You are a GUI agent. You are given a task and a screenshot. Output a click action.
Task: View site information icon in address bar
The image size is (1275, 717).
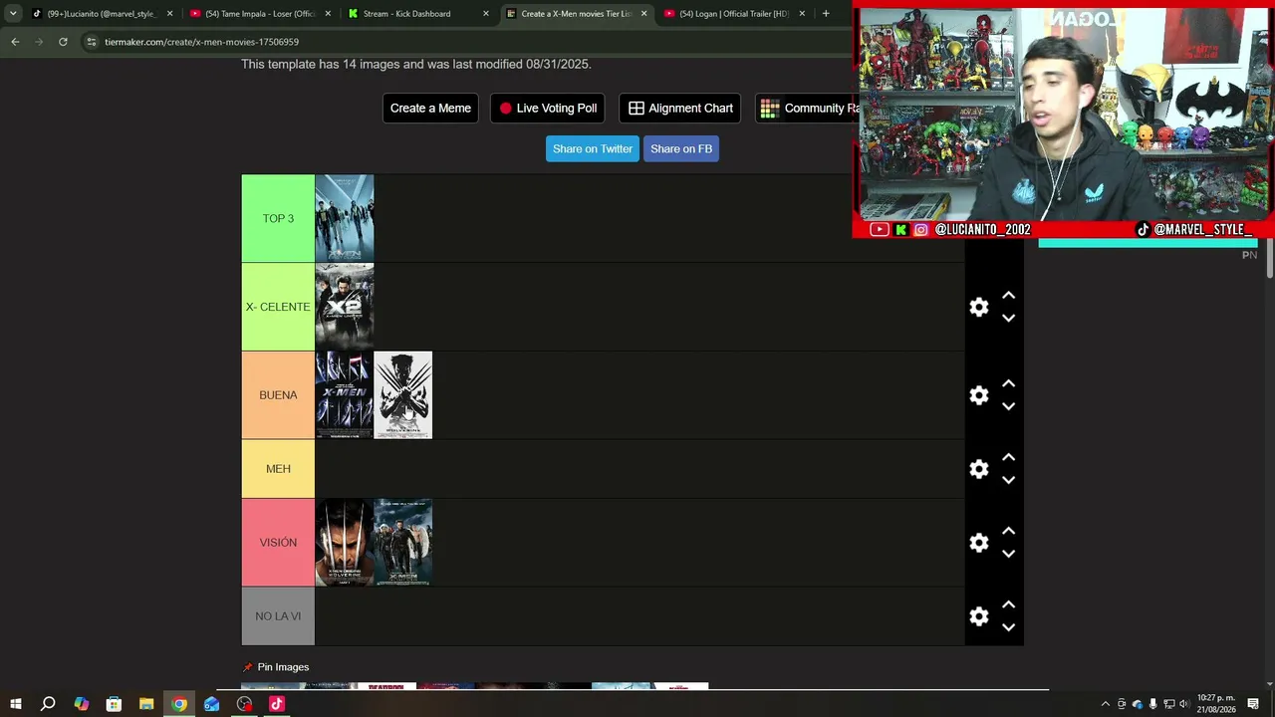click(x=91, y=42)
